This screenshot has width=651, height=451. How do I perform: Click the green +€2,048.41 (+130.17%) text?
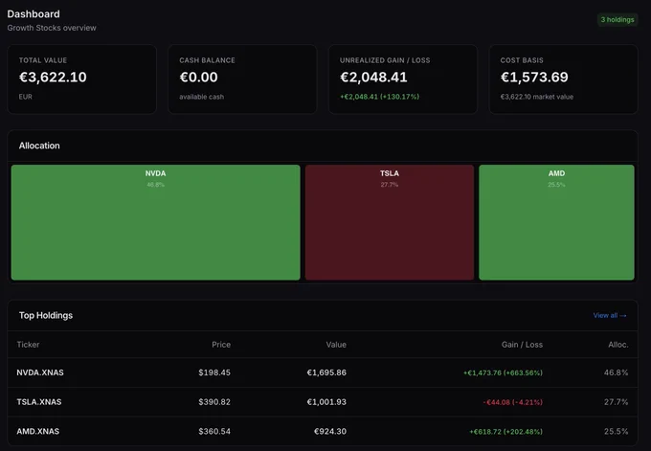pyautogui.click(x=379, y=97)
